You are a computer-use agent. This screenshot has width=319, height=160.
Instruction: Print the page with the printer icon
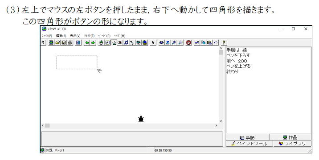tap(70, 43)
